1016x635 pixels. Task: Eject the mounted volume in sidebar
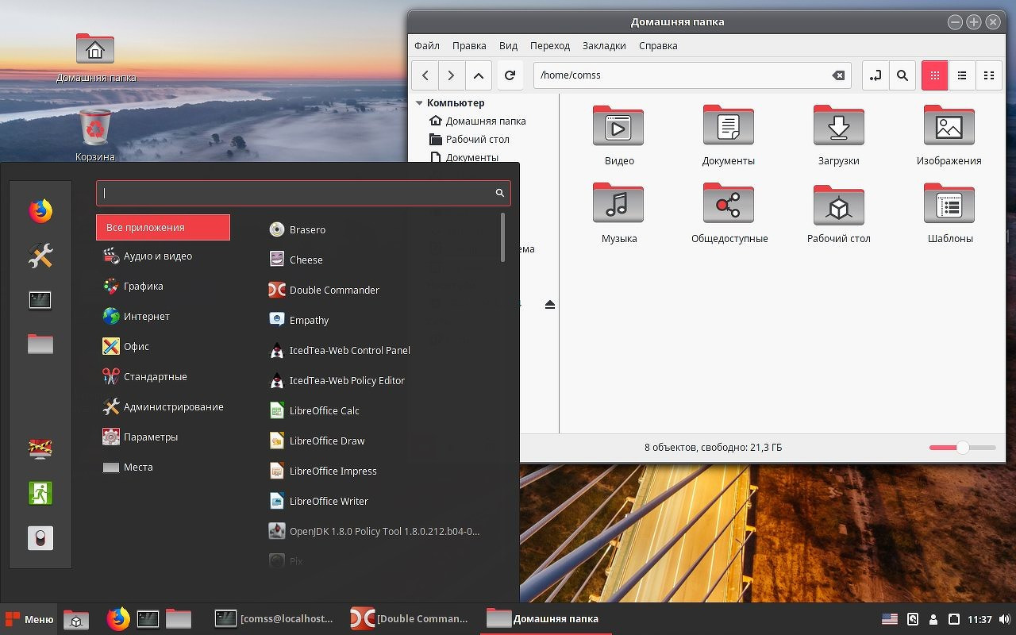tap(550, 305)
